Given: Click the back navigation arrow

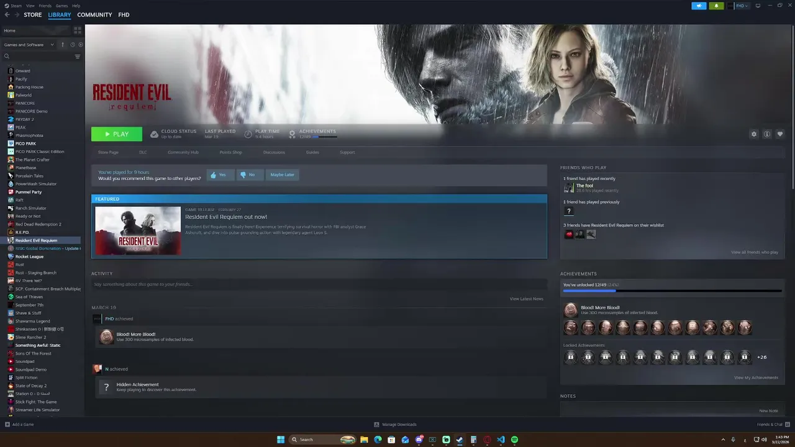Looking at the screenshot, I should [x=7, y=15].
